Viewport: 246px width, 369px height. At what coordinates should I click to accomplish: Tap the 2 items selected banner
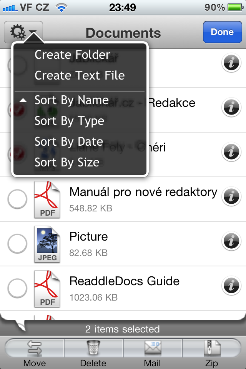(x=123, y=329)
